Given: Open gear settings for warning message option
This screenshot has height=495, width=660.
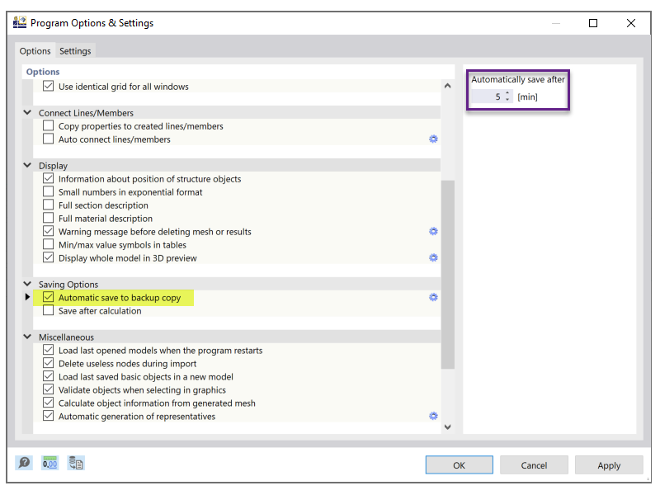Looking at the screenshot, I should [x=432, y=231].
